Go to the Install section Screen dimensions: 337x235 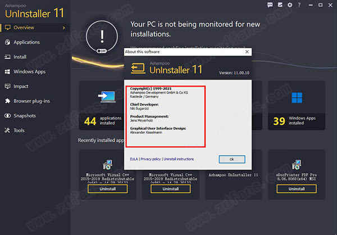coord(20,57)
